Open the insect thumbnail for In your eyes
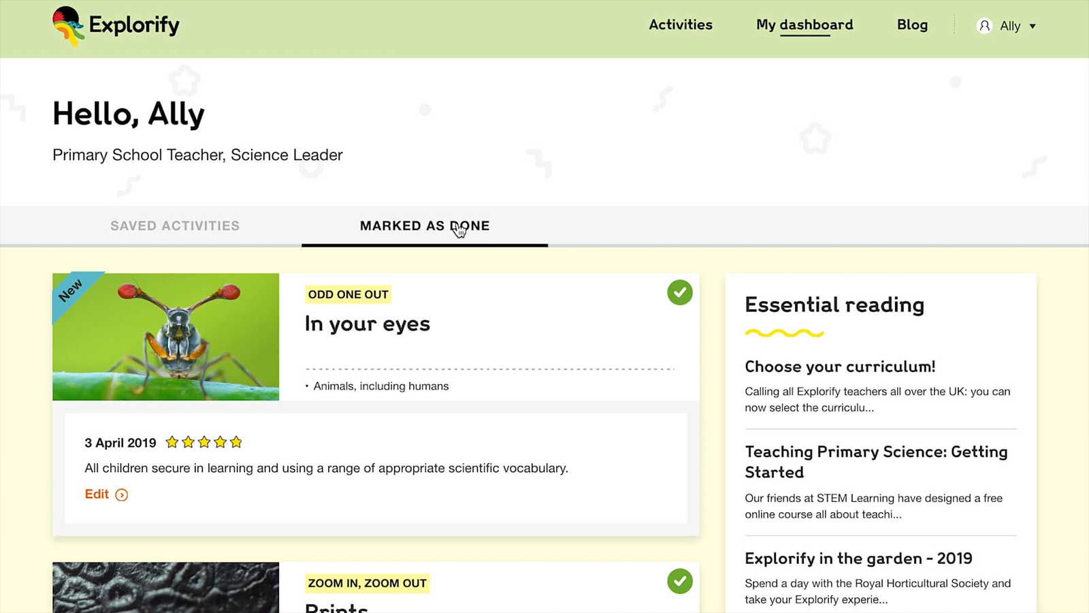 [x=165, y=336]
